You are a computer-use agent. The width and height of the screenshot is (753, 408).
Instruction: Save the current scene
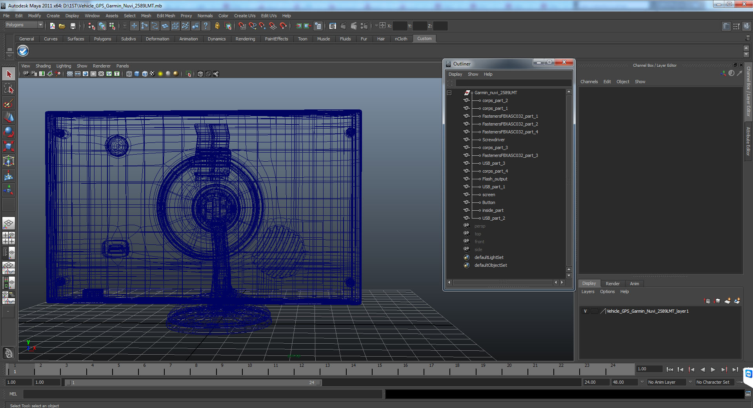tap(73, 26)
